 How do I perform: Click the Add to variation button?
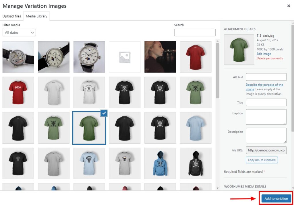[276, 198]
